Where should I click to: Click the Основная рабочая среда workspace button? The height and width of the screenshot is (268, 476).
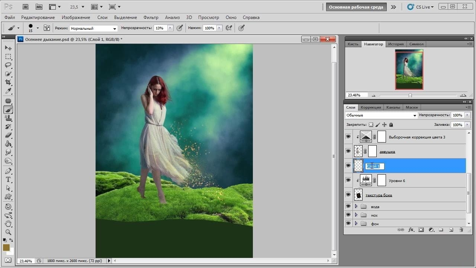(356, 7)
